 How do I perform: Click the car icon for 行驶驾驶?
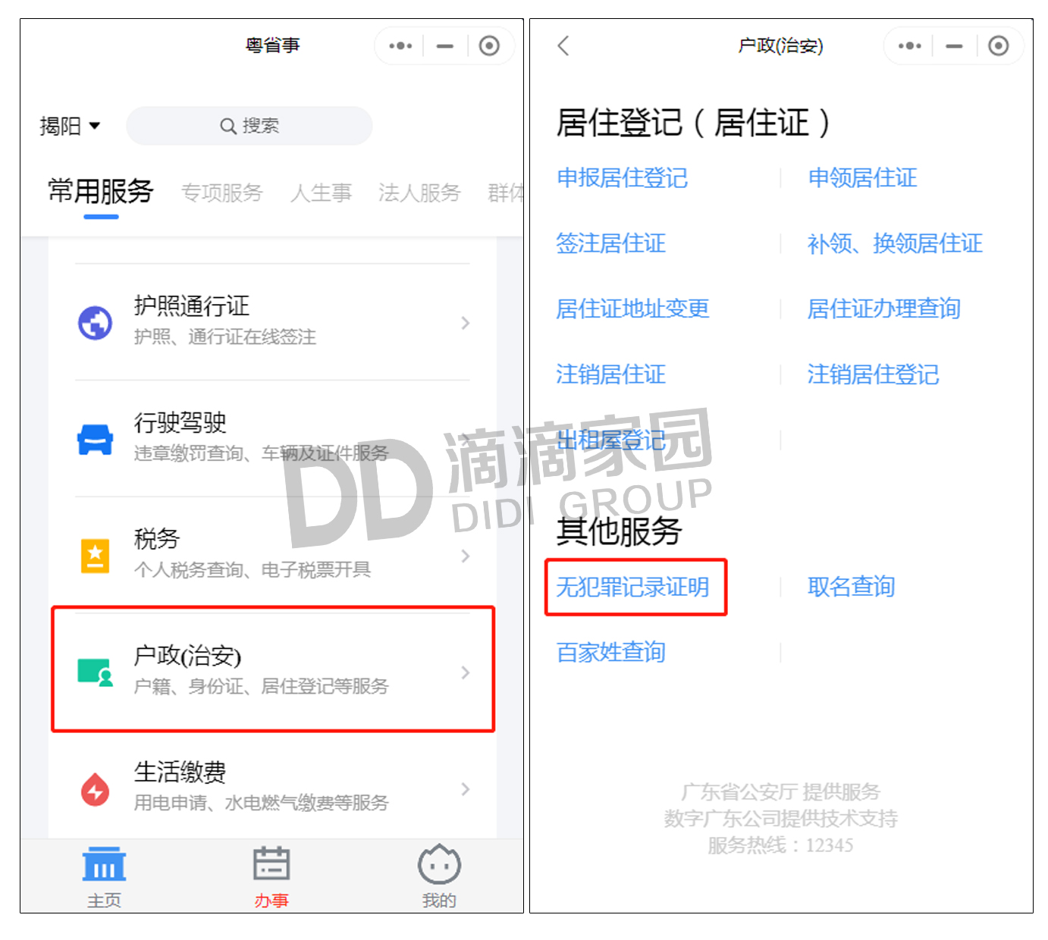(x=96, y=440)
